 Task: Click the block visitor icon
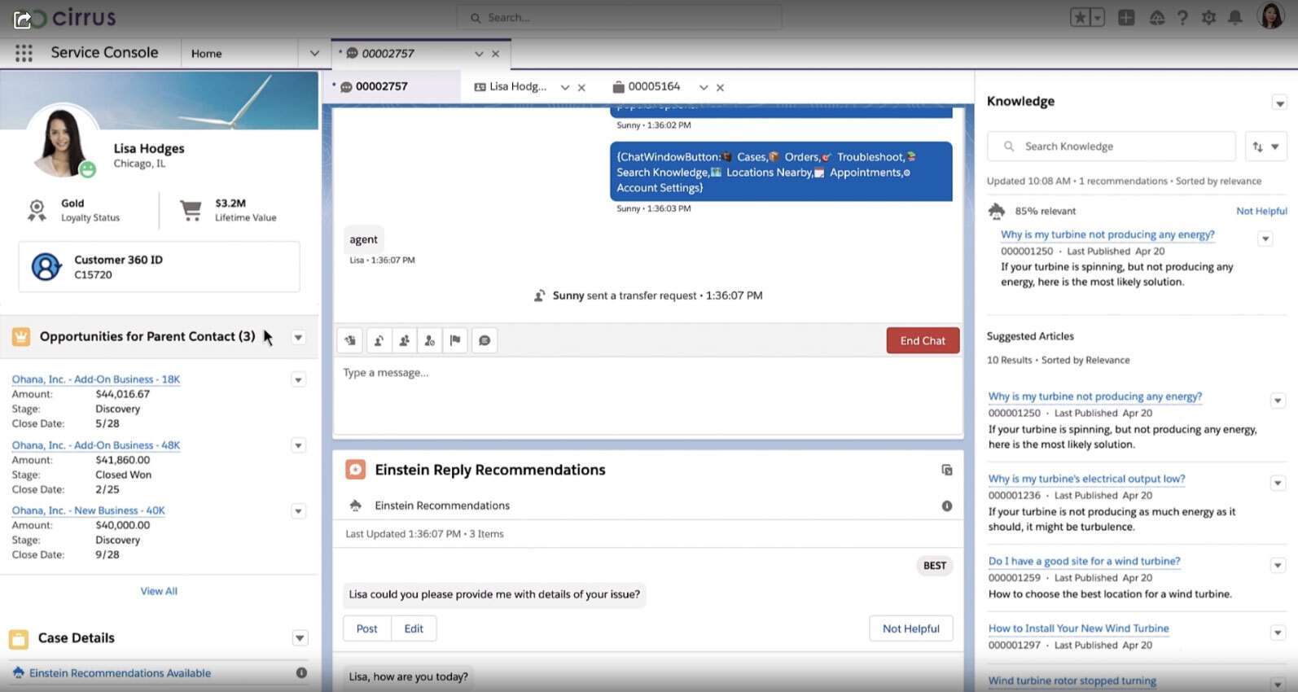[x=429, y=340]
